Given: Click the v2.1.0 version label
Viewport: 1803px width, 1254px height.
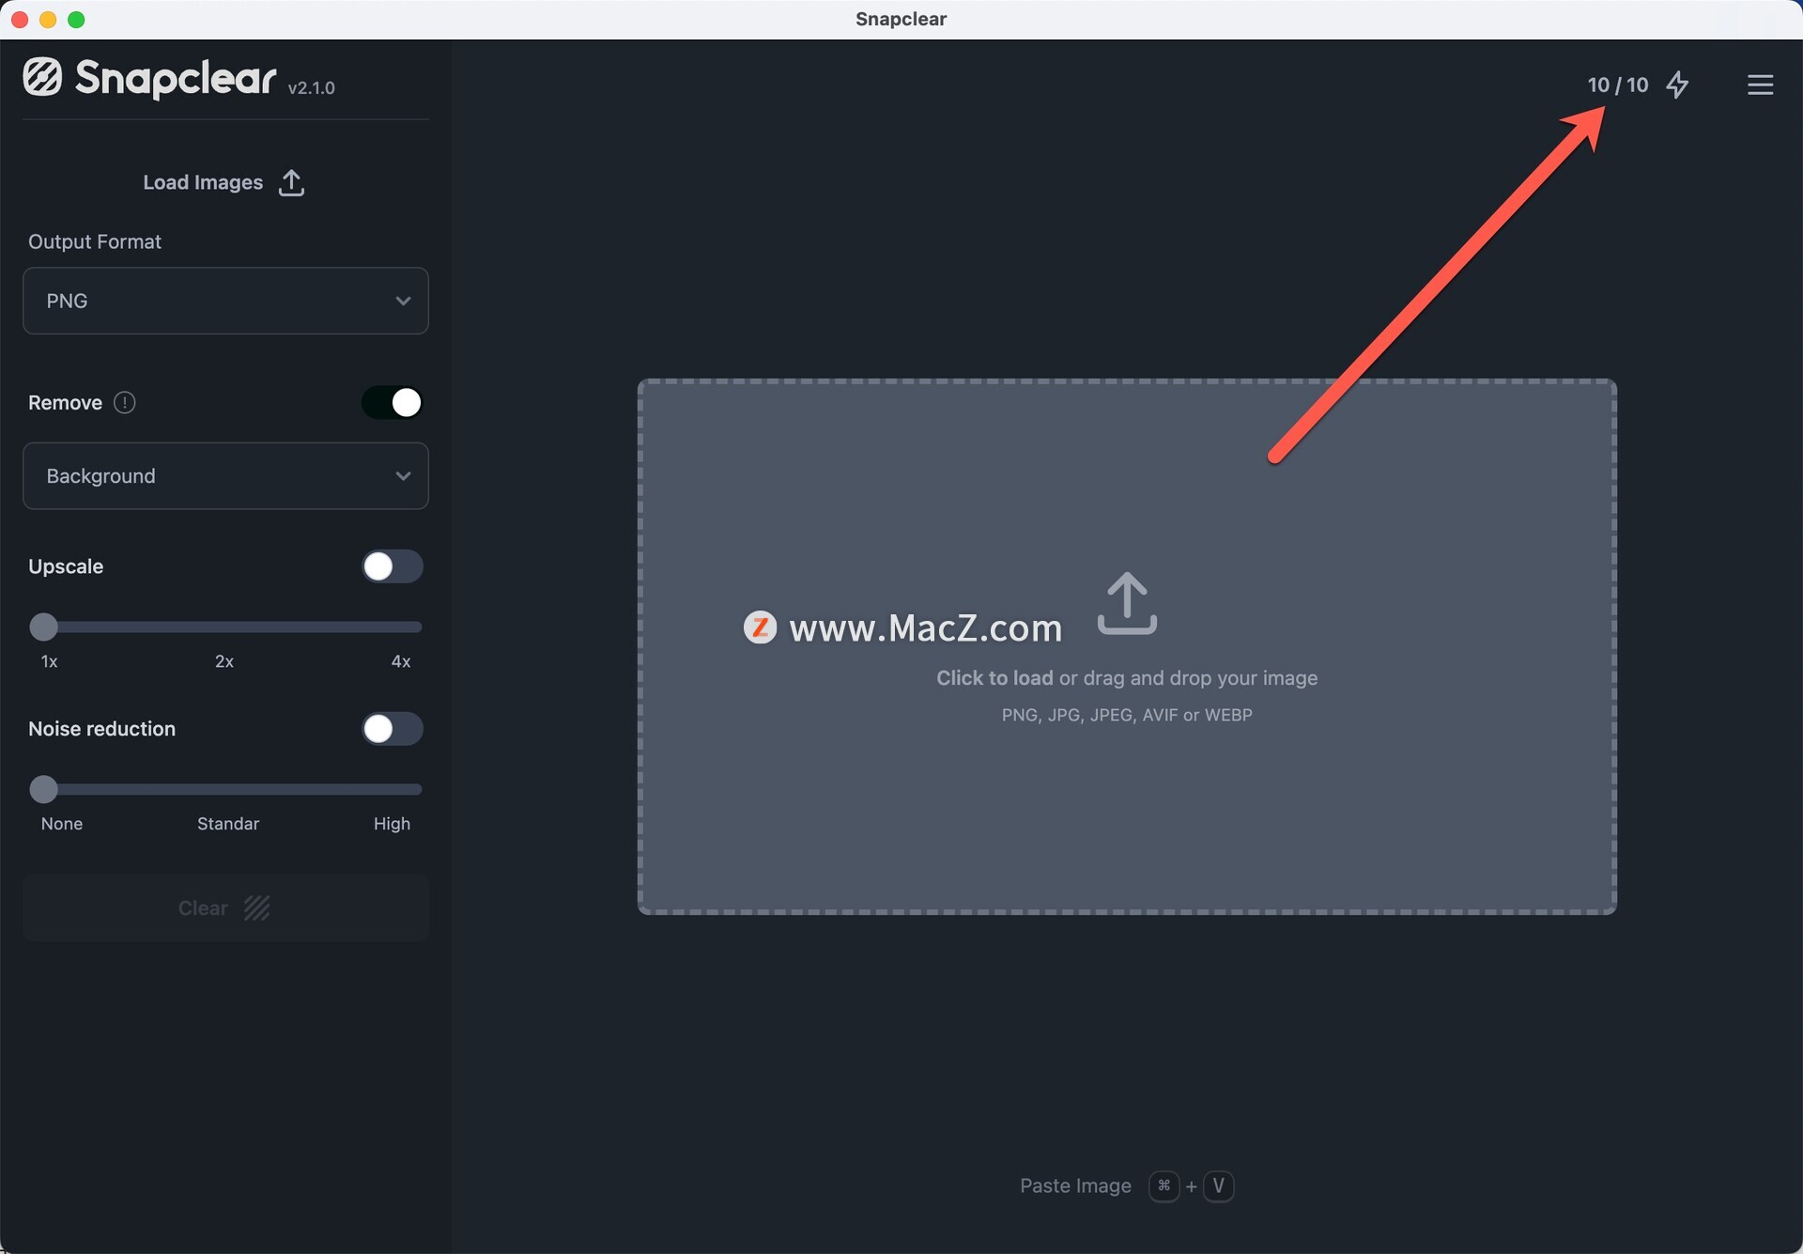Looking at the screenshot, I should [x=312, y=87].
